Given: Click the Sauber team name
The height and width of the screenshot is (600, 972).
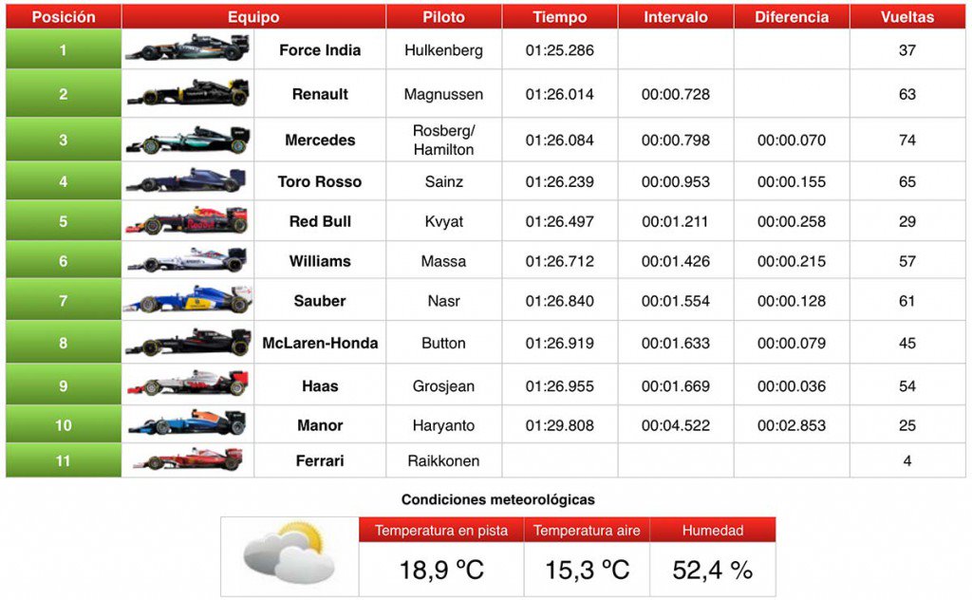Looking at the screenshot, I should coord(320,301).
